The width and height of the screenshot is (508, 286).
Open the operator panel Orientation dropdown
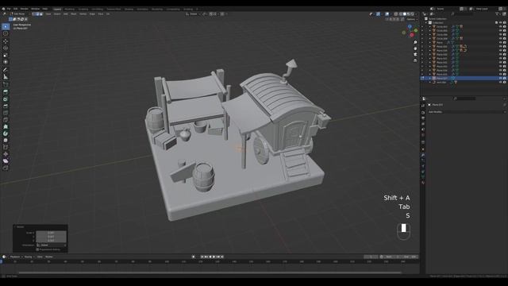[x=52, y=245]
